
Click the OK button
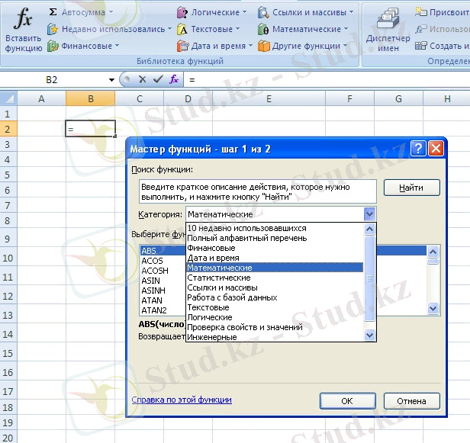(x=347, y=400)
